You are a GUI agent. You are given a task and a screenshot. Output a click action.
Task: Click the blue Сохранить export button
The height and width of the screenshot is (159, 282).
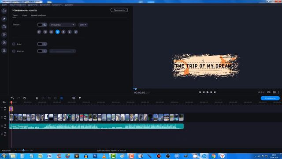pyautogui.click(x=270, y=98)
